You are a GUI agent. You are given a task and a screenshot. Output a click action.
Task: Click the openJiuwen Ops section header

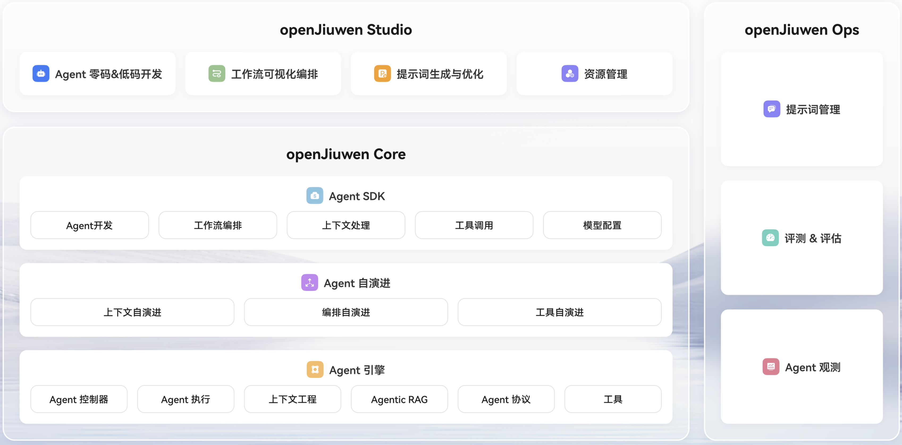801,30
